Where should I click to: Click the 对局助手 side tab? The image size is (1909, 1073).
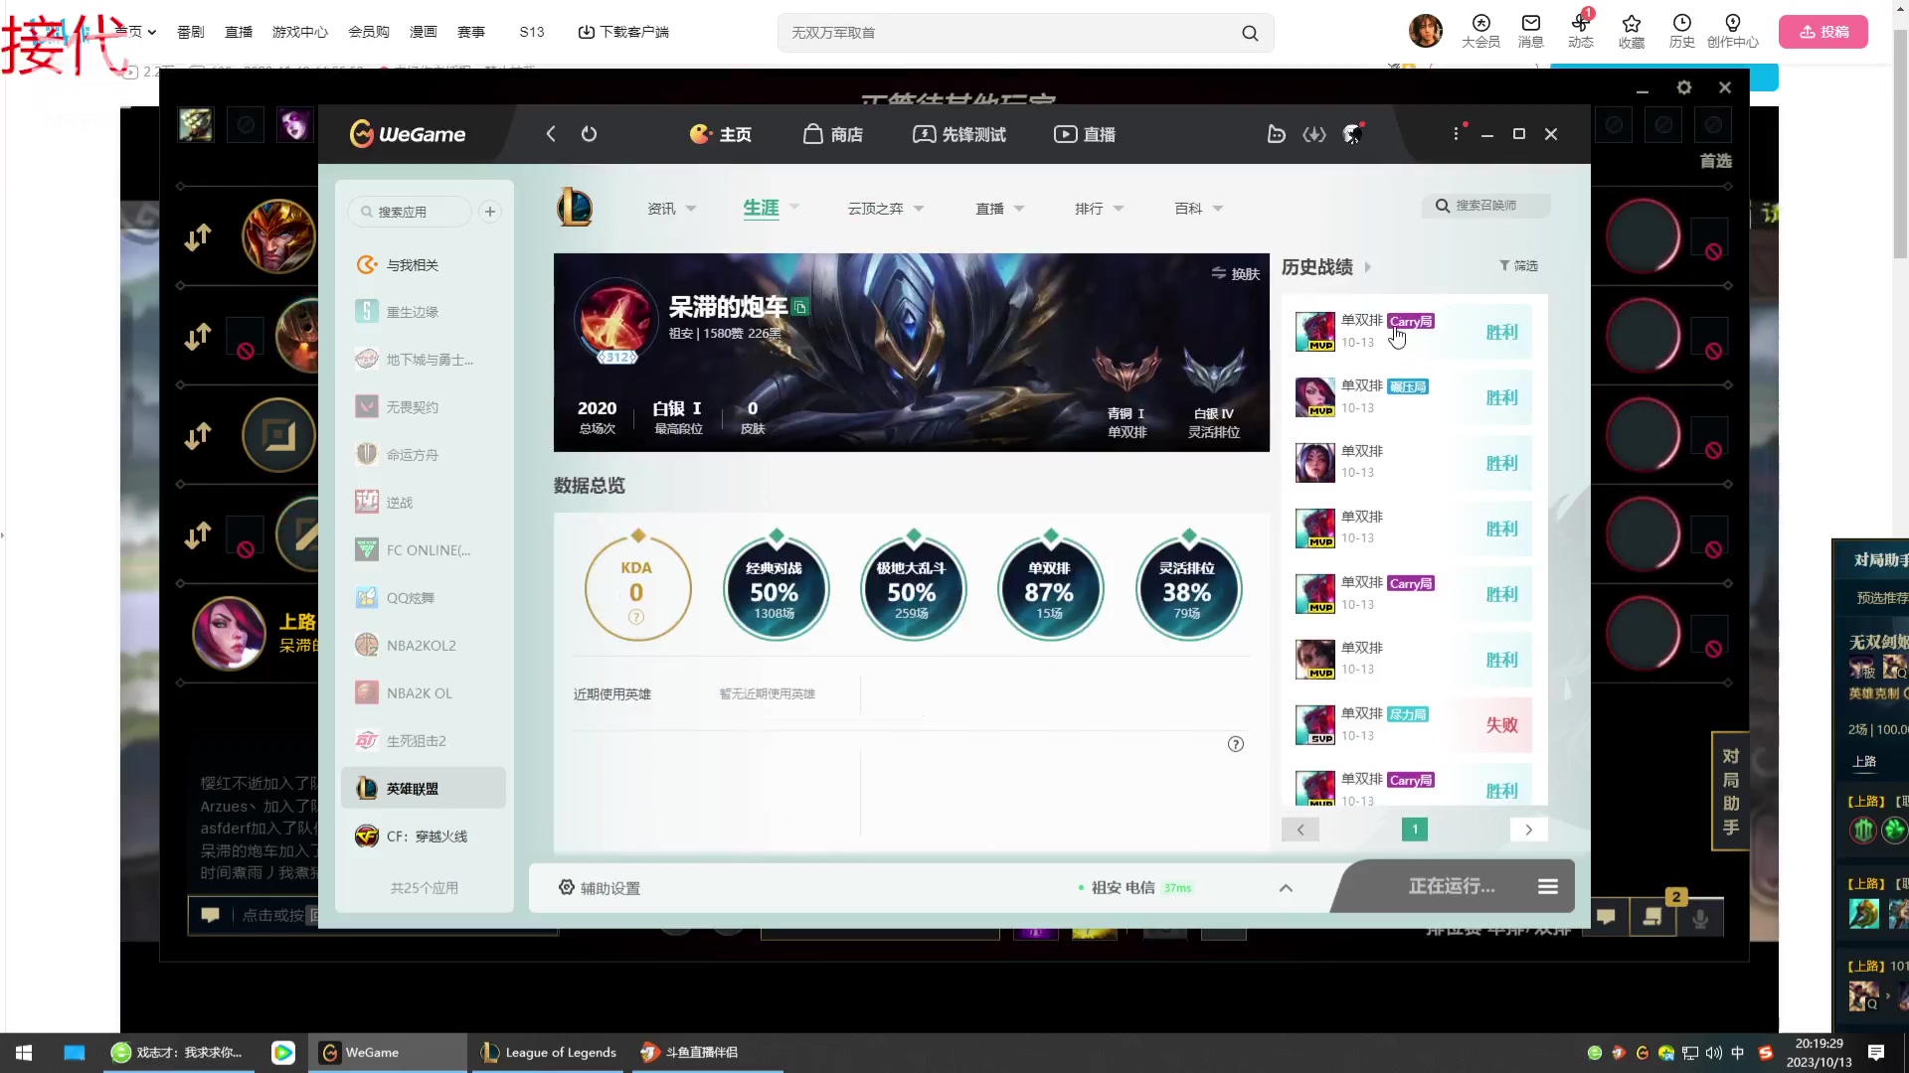1731,791
